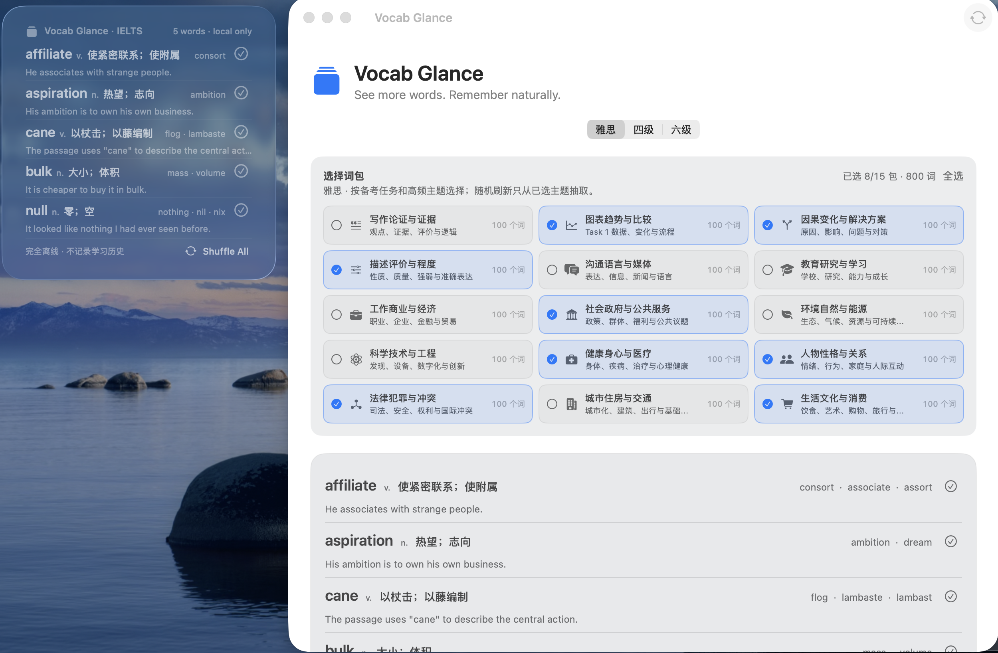
Task: Click the briefcase icon on the 工作商业与经济 card
Action: (356, 315)
